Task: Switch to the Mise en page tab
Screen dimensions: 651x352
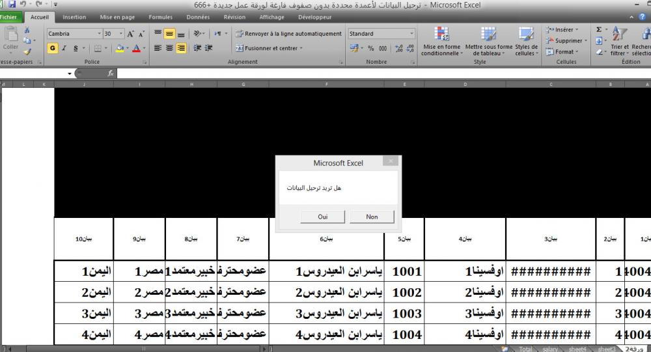Action: pos(117,17)
